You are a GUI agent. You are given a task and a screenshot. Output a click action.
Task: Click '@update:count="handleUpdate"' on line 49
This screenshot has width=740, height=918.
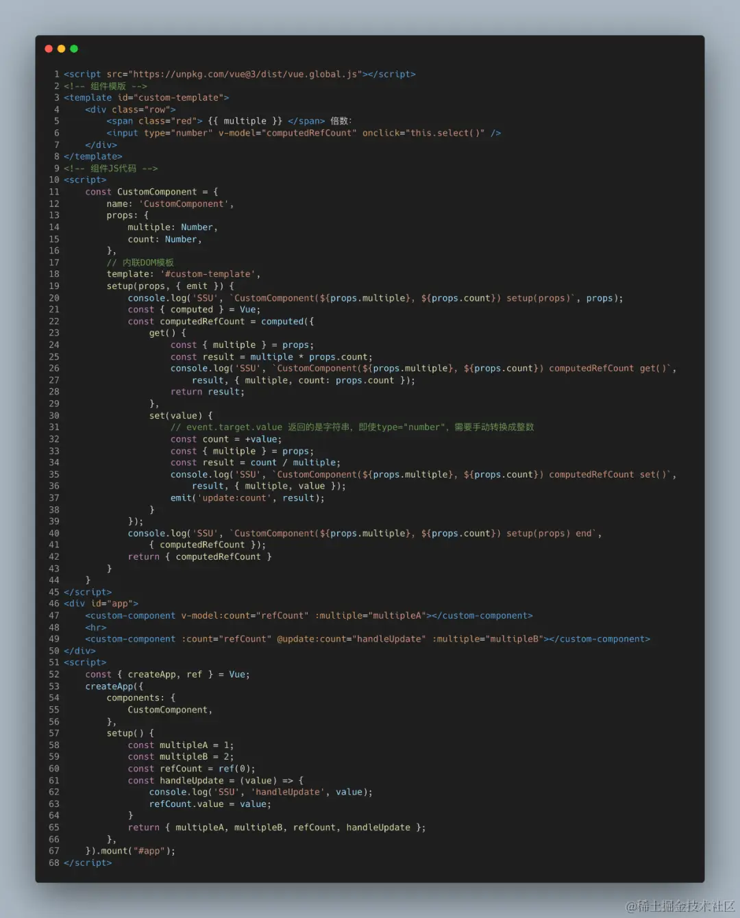pyautogui.click(x=351, y=639)
